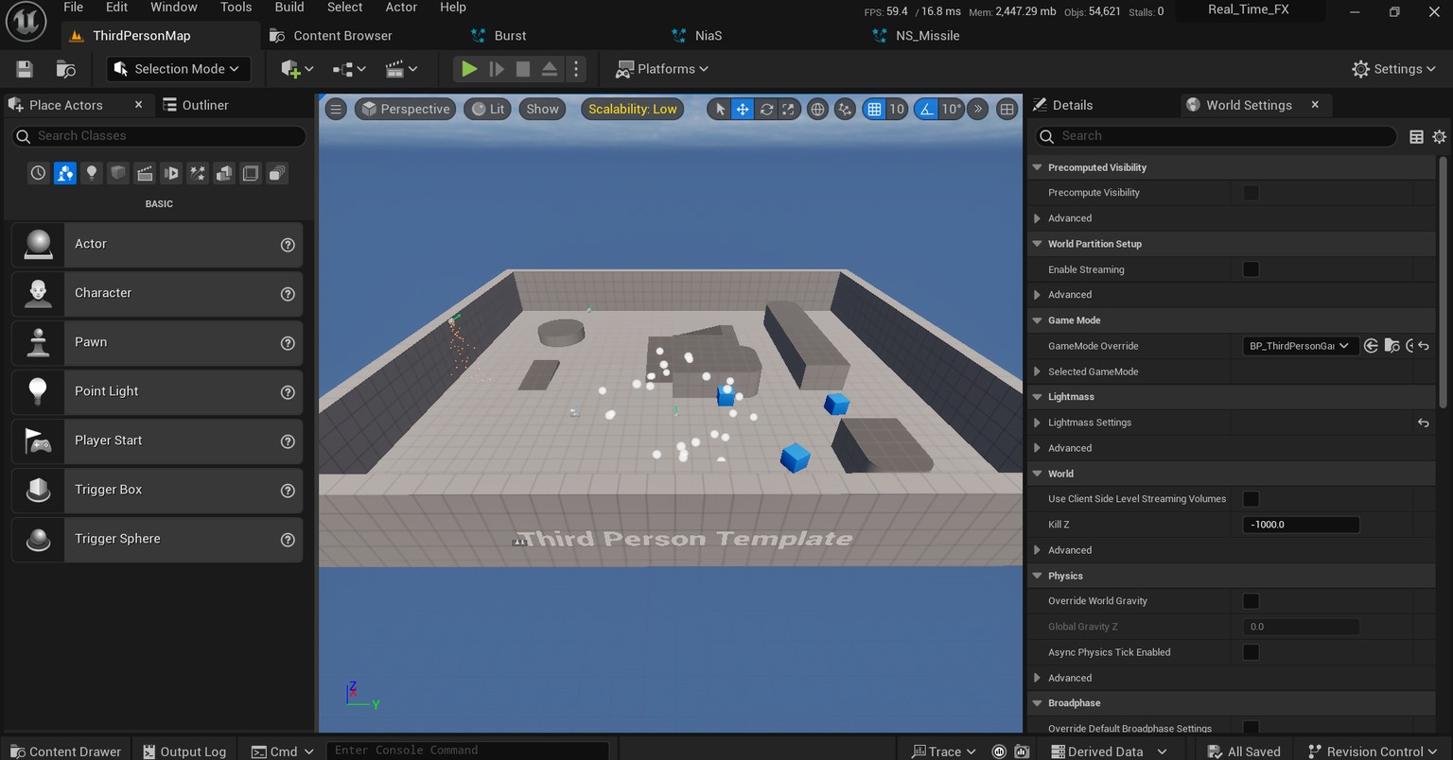Open the Settings dropdown in toolbar
This screenshot has height=760, width=1453.
1393,69
